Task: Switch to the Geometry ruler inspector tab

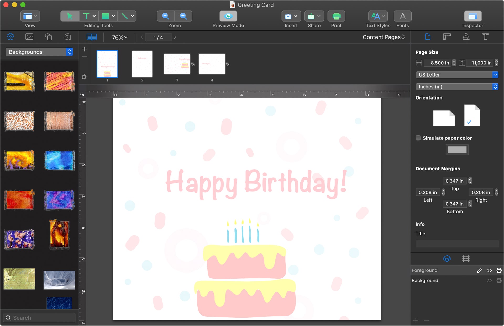Action: 447,37
